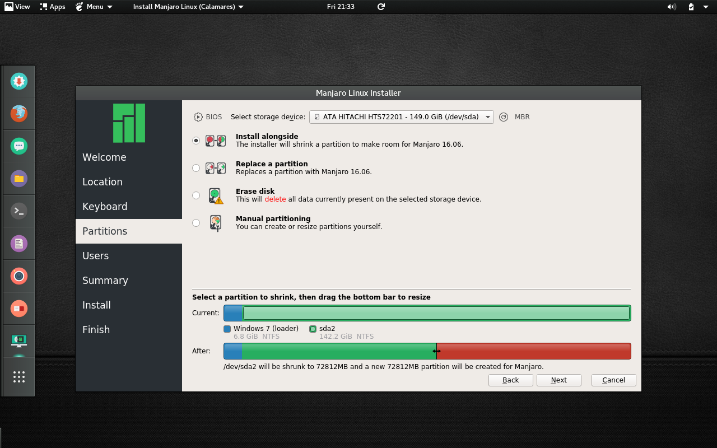
Task: Show the applications grid in dock
Action: tap(19, 377)
